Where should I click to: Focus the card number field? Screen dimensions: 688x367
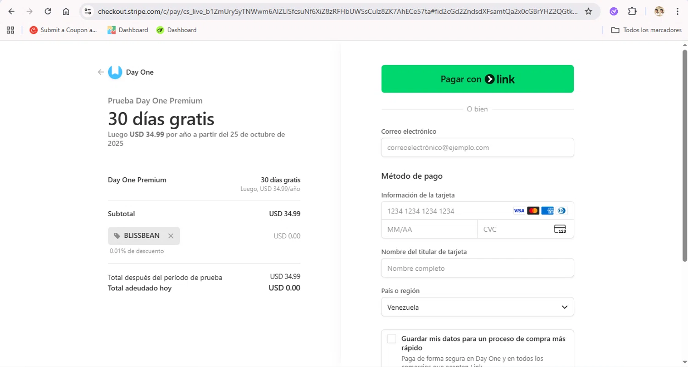477,211
